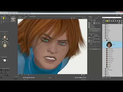Click the tool icon right of the yellow tool
This screenshot has width=123, height=92.
tap(6, 18)
